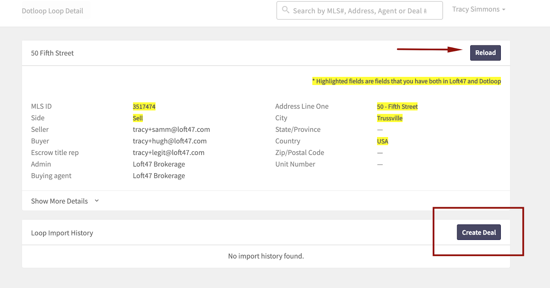This screenshot has width=550, height=288.
Task: Select the MLS ID value 3517474
Action: point(144,107)
